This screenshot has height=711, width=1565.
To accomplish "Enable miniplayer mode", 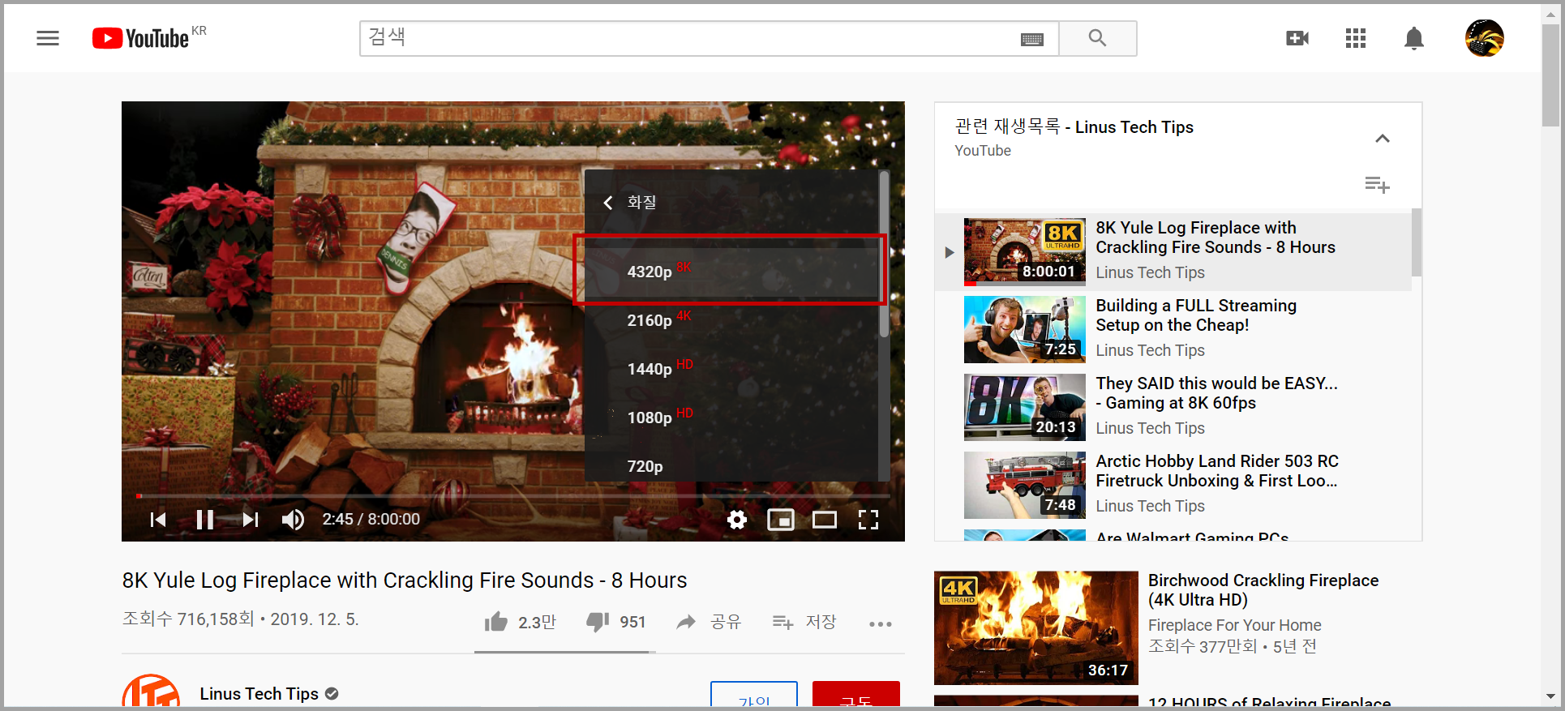I will (x=781, y=520).
